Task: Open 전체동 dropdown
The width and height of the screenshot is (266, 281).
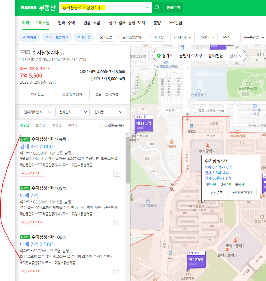Action: tap(108, 112)
